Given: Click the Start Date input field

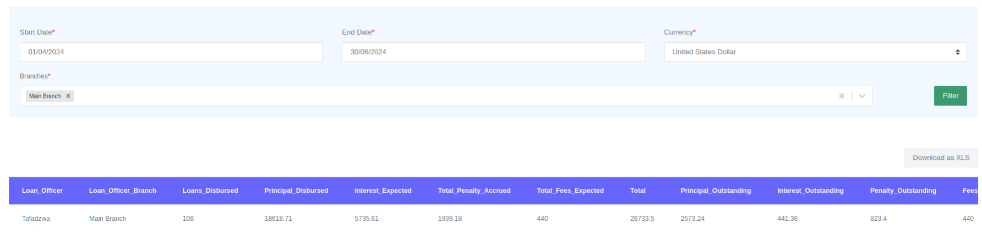Looking at the screenshot, I should pos(171,52).
